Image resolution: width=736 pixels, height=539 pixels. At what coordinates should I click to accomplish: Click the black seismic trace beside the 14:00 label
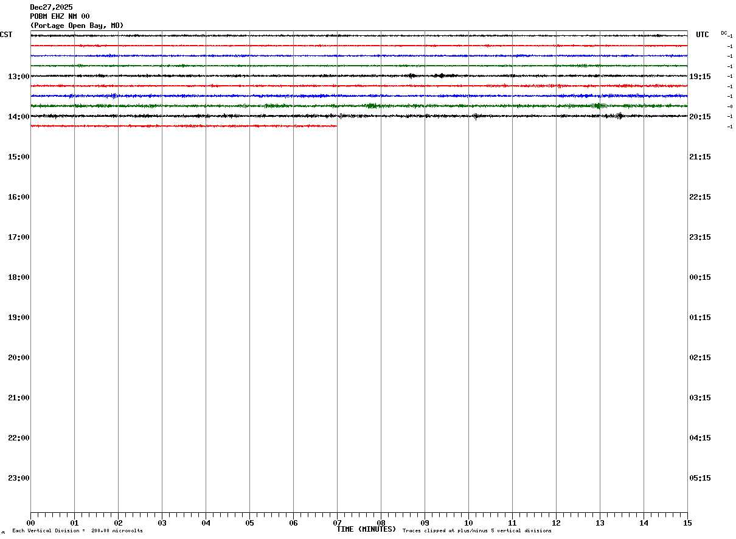click(359, 116)
